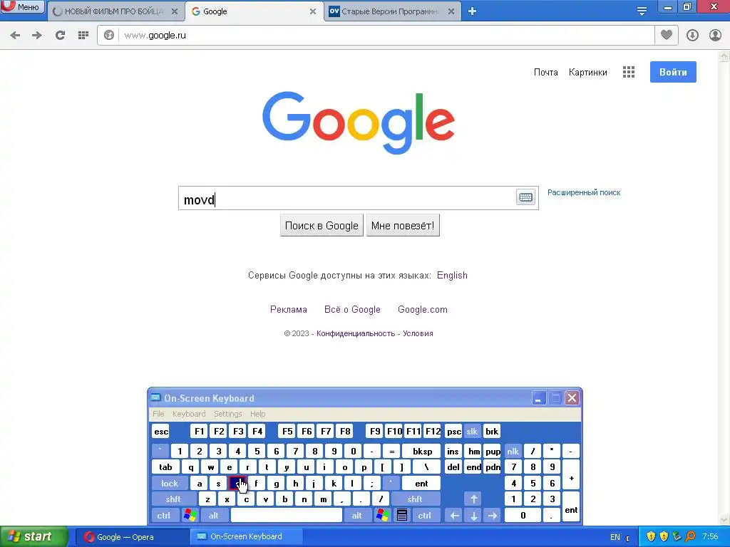The height and width of the screenshot is (547, 730).
Task: Open the Opera account profile icon
Action: pos(715,36)
